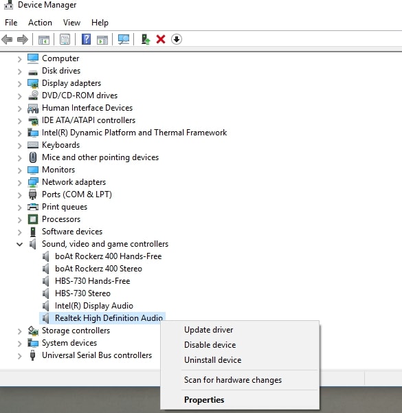This screenshot has height=413, width=402.
Task: Open the Help menu
Action: pyautogui.click(x=100, y=23)
